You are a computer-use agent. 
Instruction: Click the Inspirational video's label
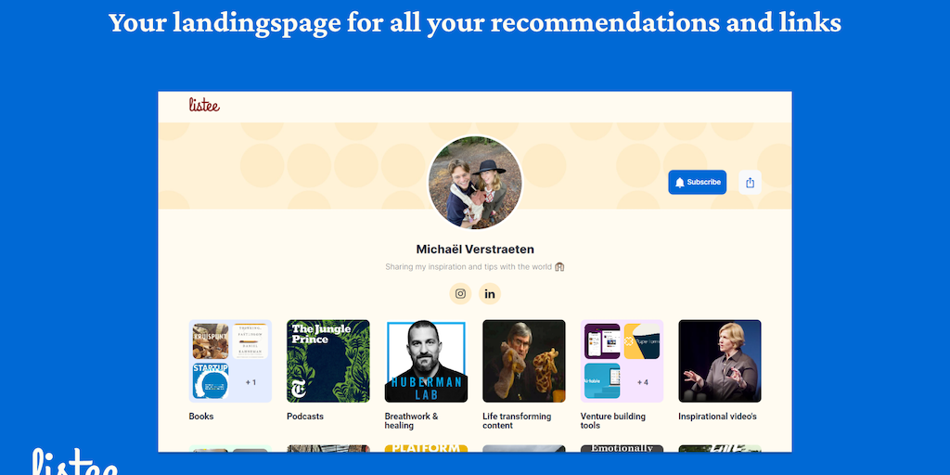pos(717,417)
